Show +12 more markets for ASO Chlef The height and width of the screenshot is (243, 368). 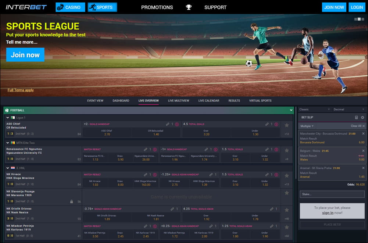pos(286,134)
